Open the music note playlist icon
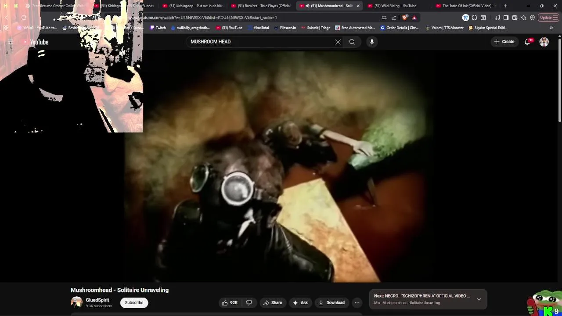 tap(497, 18)
